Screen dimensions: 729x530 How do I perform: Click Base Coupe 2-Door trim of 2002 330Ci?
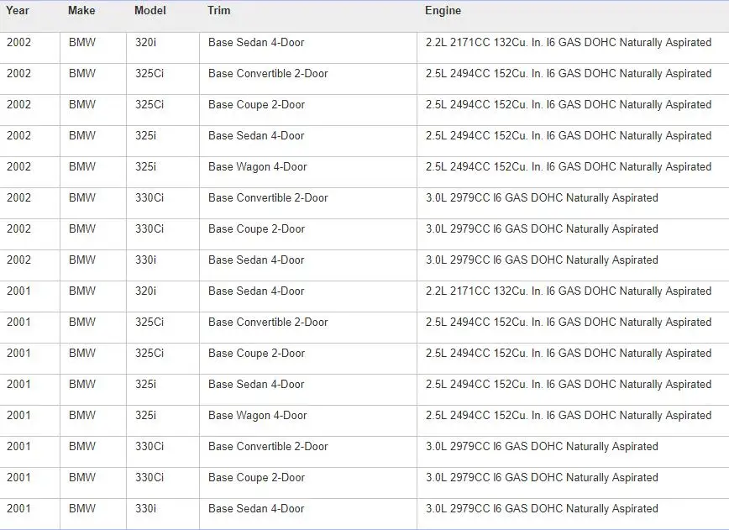(256, 229)
